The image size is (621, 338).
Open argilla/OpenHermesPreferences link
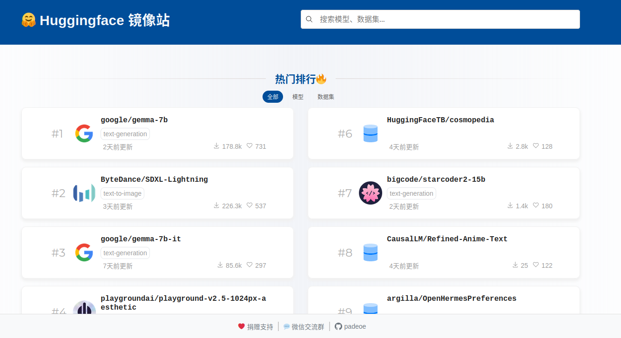pyautogui.click(x=452, y=298)
